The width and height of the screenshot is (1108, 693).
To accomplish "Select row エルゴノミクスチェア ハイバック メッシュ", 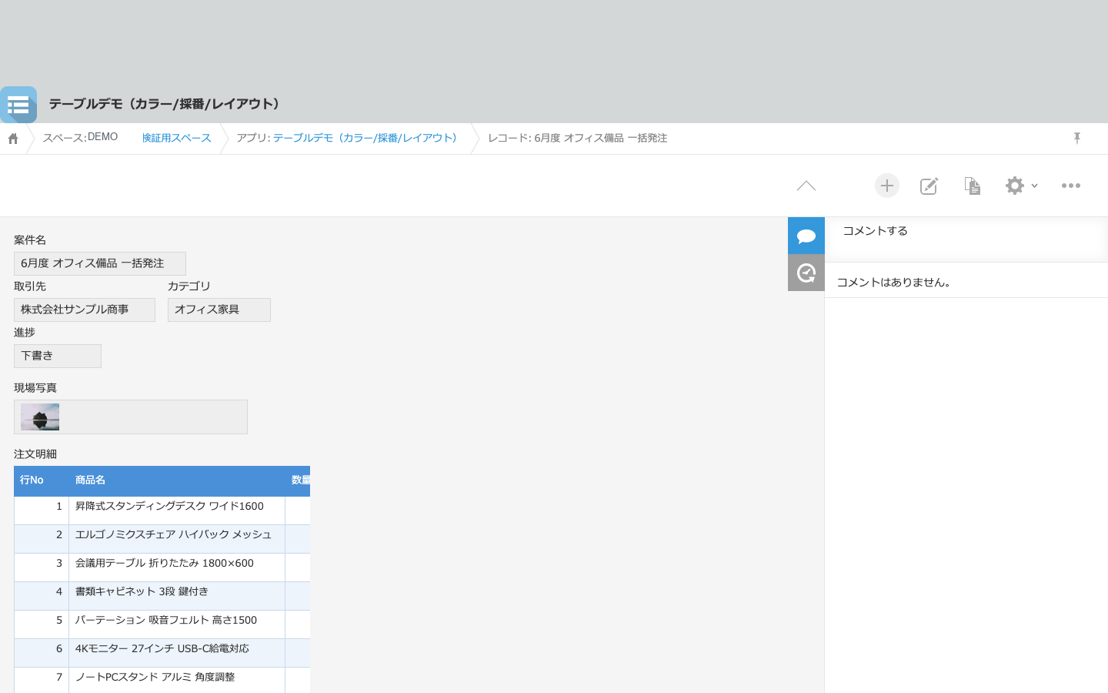I will coord(162,539).
